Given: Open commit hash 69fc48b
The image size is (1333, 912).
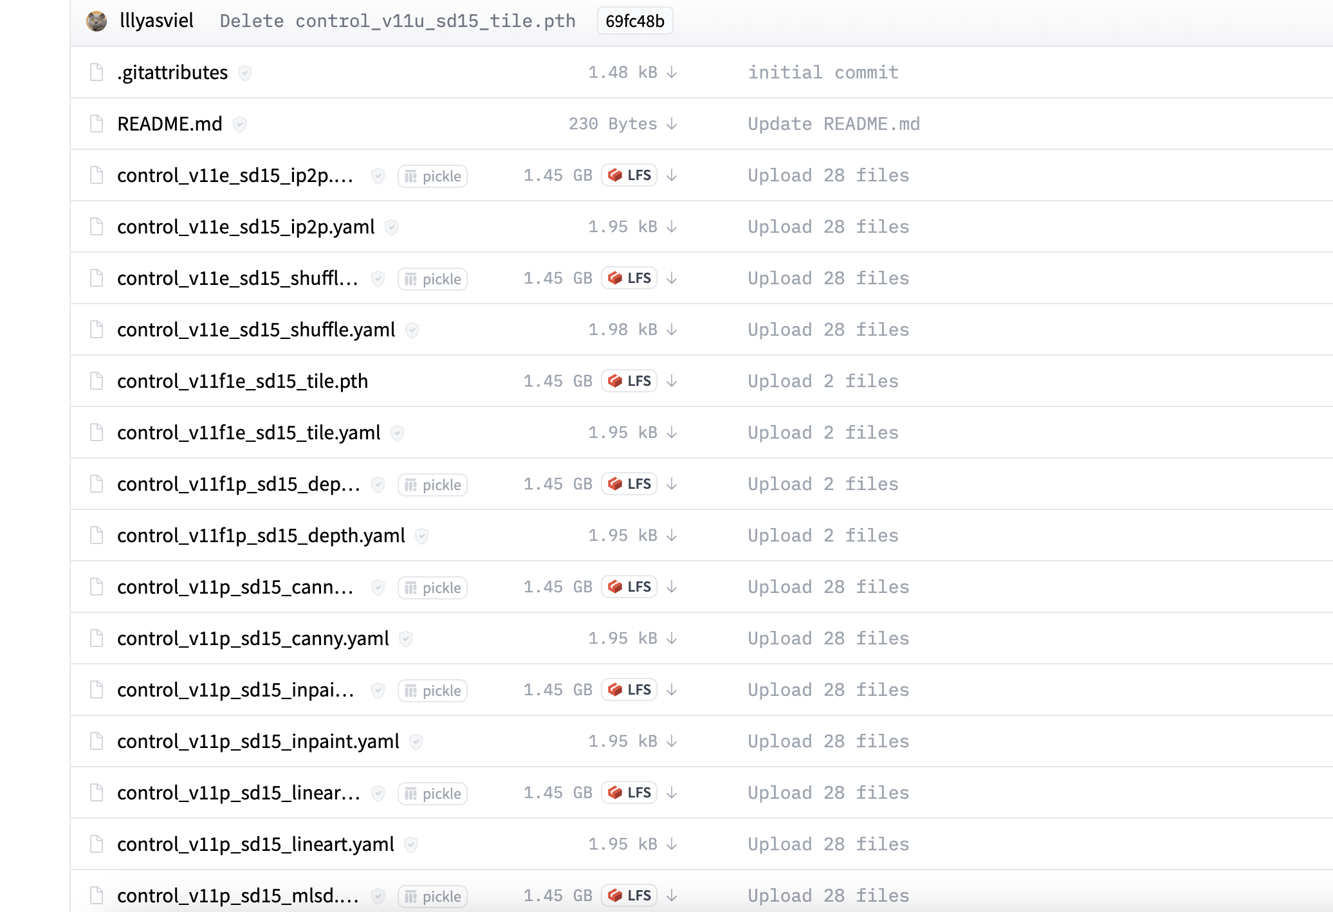Looking at the screenshot, I should [x=634, y=21].
